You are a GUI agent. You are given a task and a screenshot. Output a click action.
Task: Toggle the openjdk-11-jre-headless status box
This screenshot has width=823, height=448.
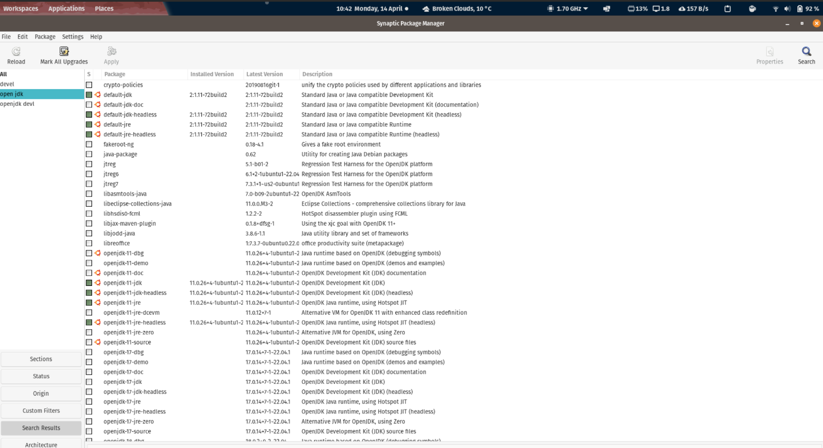89,323
